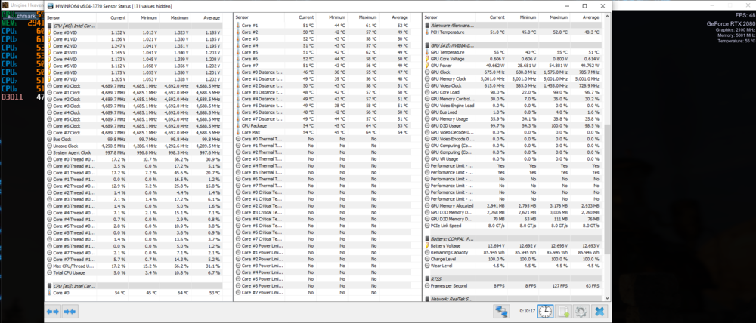
Task: Select the GPU [#1]: NVIDIA group header
Action: pyautogui.click(x=455, y=45)
